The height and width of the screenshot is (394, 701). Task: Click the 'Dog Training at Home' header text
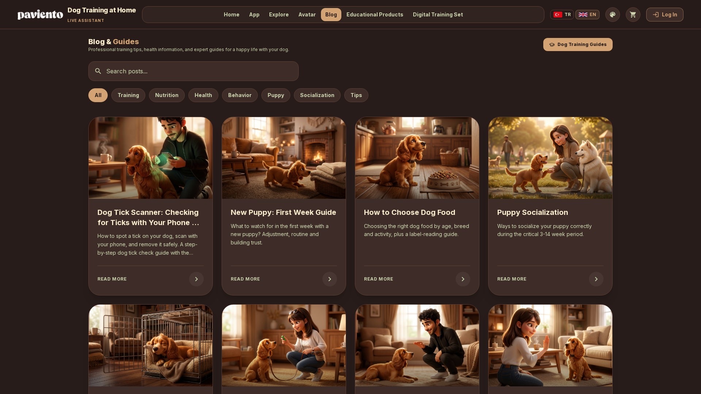[x=101, y=10]
